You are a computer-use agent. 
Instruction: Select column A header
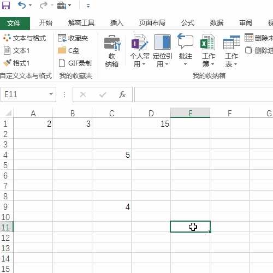(33, 113)
